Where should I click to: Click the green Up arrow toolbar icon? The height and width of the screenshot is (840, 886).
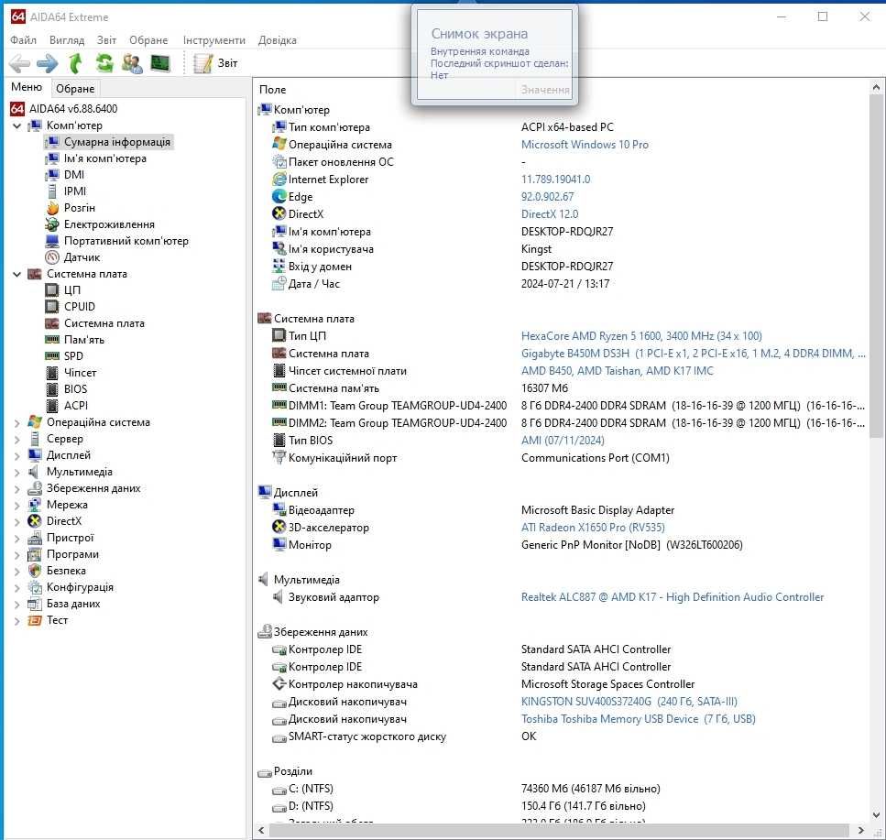click(x=75, y=63)
